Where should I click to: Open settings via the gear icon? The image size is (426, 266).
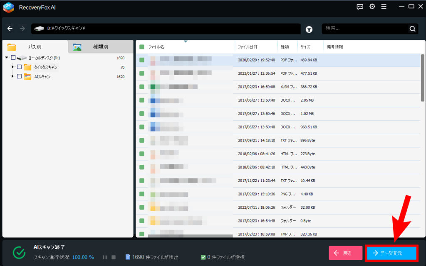click(372, 7)
